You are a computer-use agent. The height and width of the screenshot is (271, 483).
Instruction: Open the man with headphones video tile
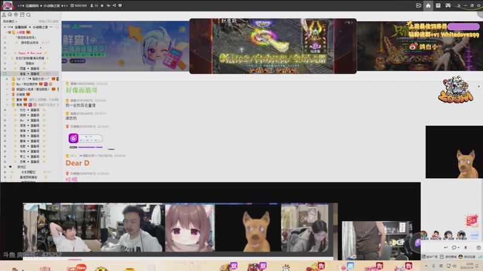[x=134, y=228]
